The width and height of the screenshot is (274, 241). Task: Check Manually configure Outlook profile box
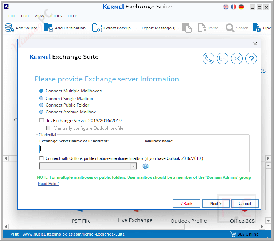[48, 128]
